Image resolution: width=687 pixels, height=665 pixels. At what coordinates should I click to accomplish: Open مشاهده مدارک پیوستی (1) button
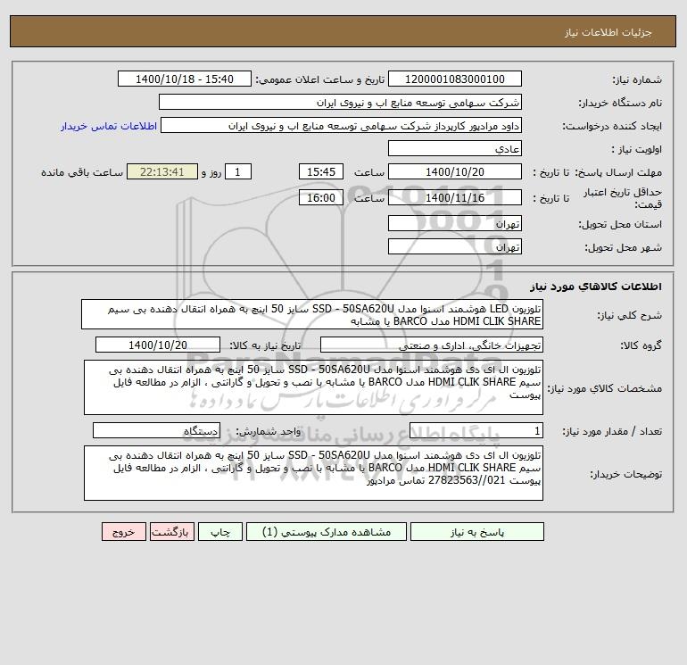[x=327, y=532]
